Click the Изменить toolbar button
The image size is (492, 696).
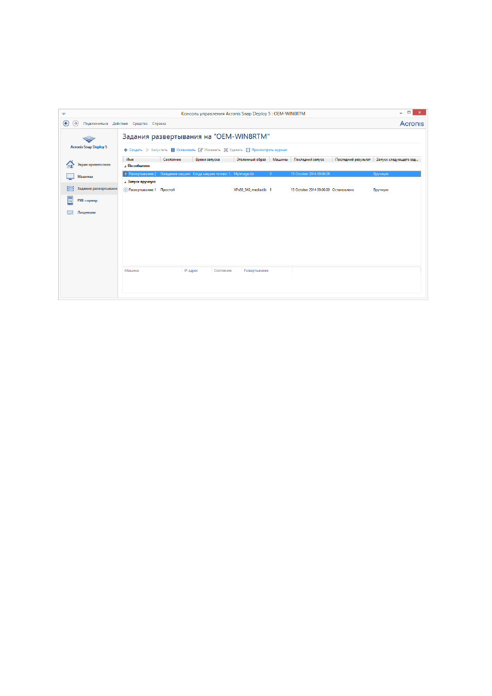tap(210, 150)
